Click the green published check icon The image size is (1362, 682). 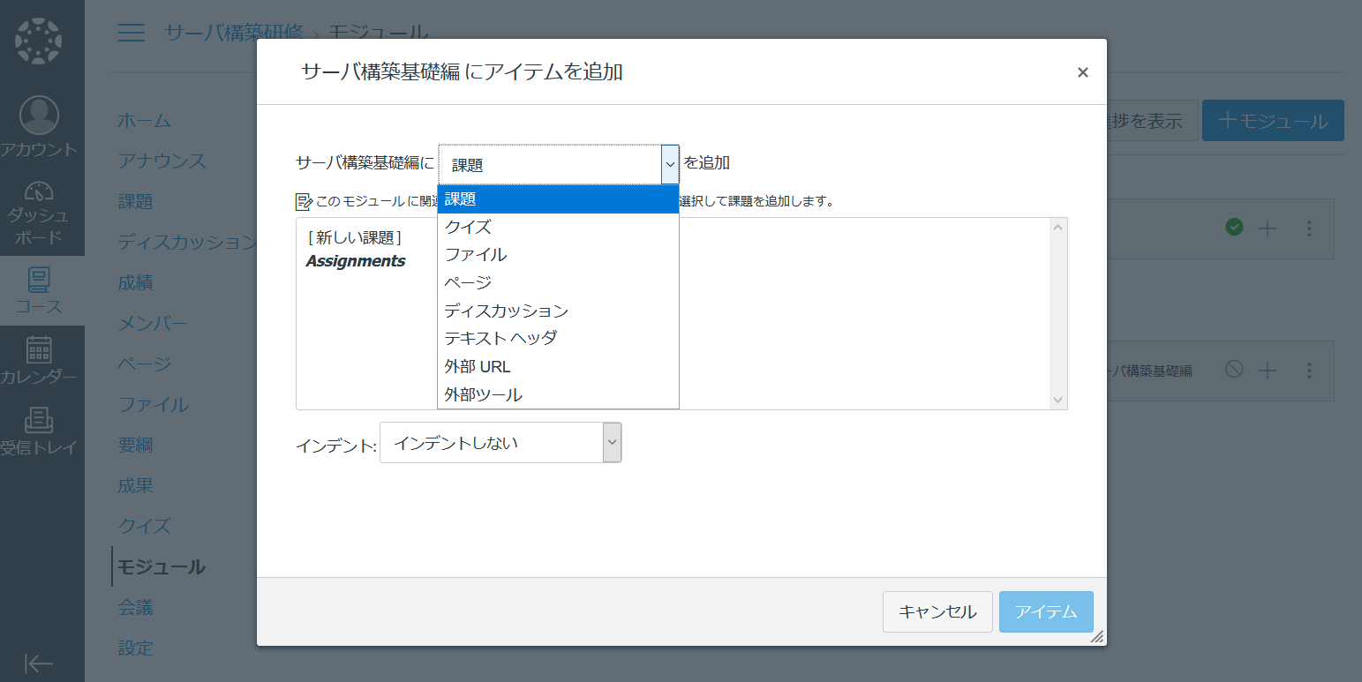[1234, 228]
